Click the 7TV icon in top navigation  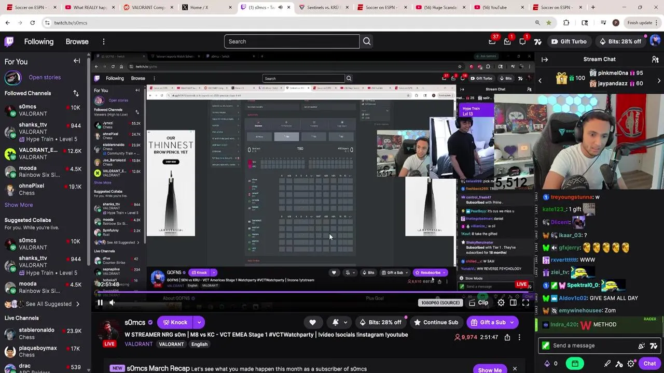(x=537, y=41)
